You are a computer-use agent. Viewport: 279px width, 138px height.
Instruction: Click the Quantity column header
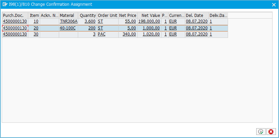(88, 16)
